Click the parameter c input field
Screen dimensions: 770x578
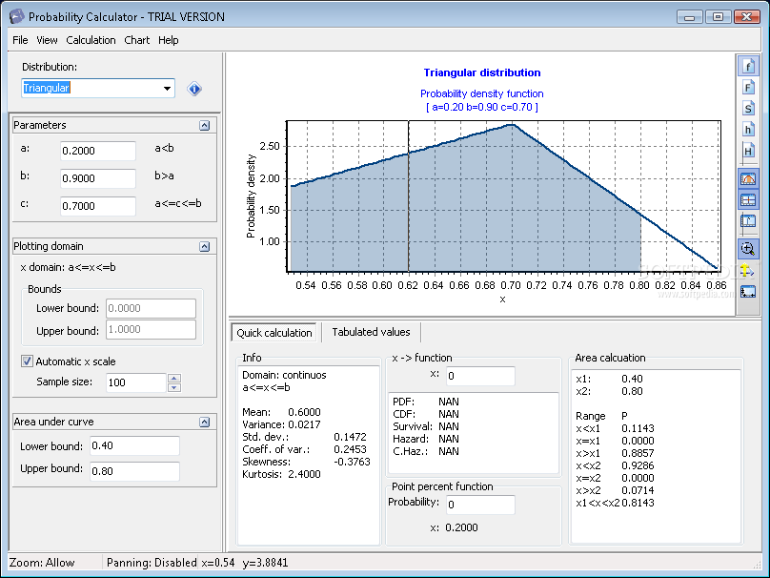pos(98,206)
